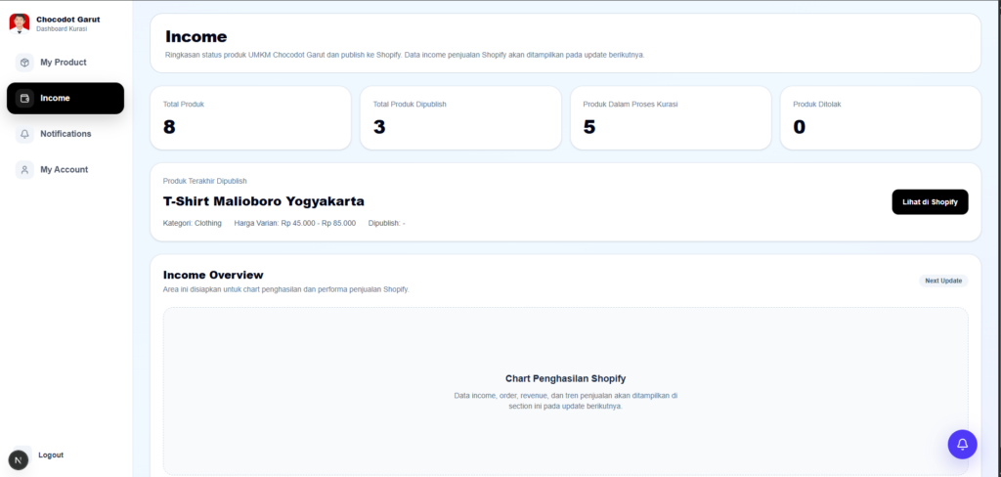The height and width of the screenshot is (477, 1001).
Task: Click the Chart Penghasilan Shopify placeholder area
Action: point(565,391)
